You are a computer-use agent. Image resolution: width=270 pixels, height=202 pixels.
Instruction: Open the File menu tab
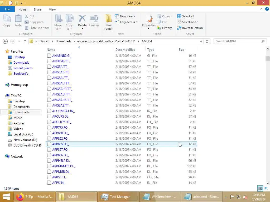point(7,9)
